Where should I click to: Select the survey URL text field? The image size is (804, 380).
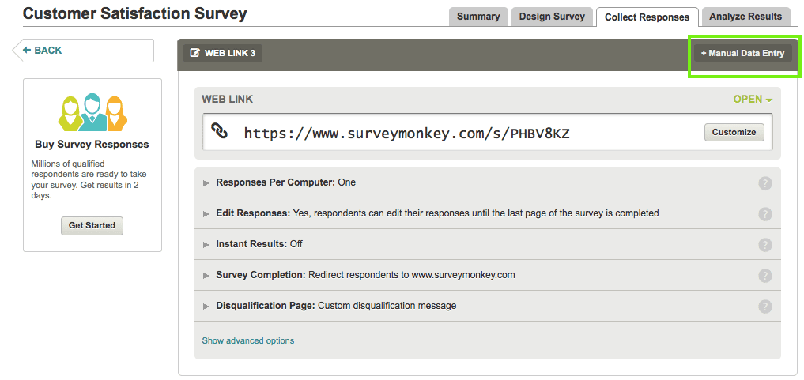(x=488, y=132)
